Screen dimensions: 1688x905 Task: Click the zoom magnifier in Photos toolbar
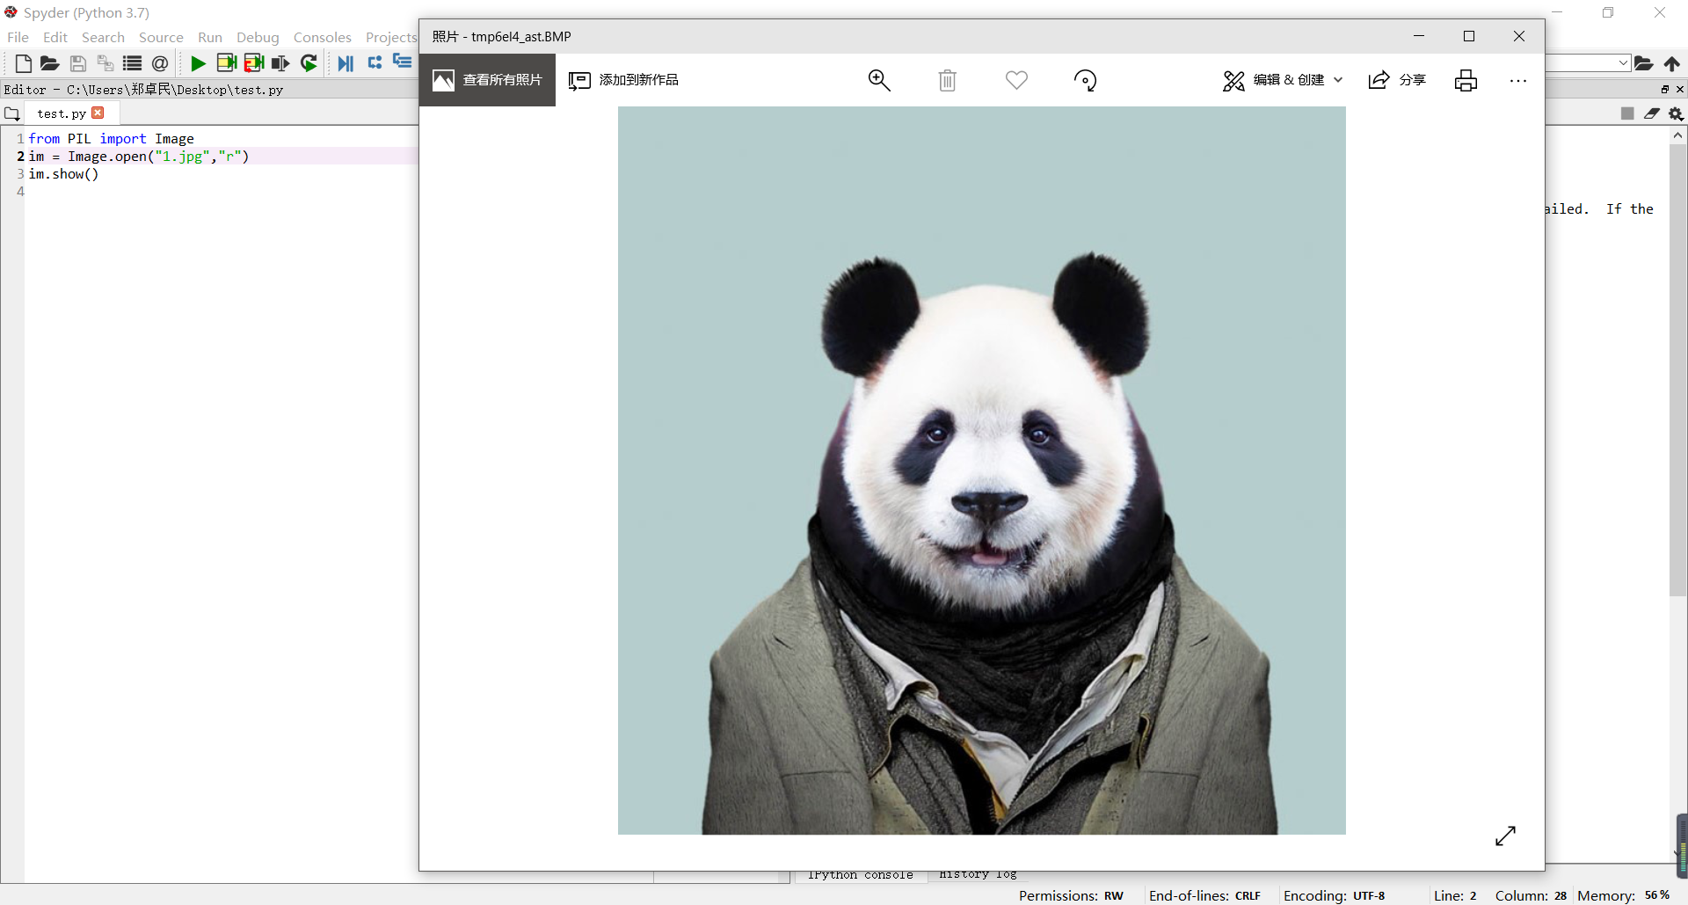879,80
